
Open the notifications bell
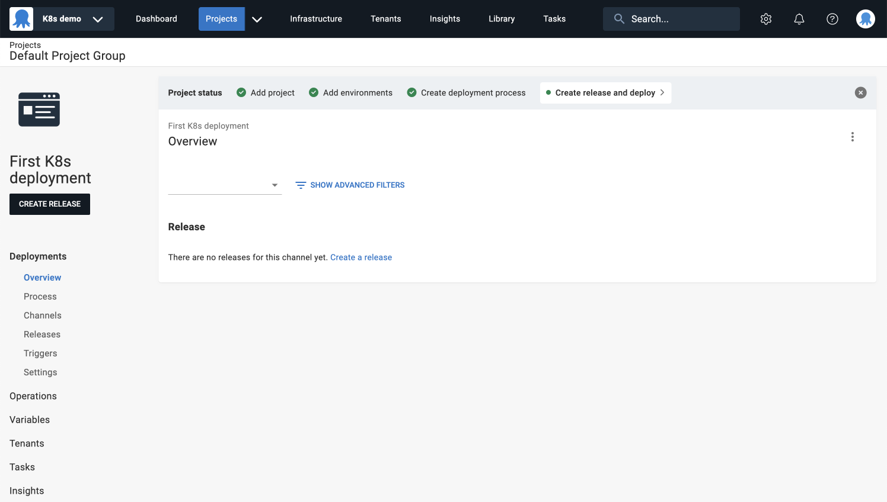click(799, 18)
